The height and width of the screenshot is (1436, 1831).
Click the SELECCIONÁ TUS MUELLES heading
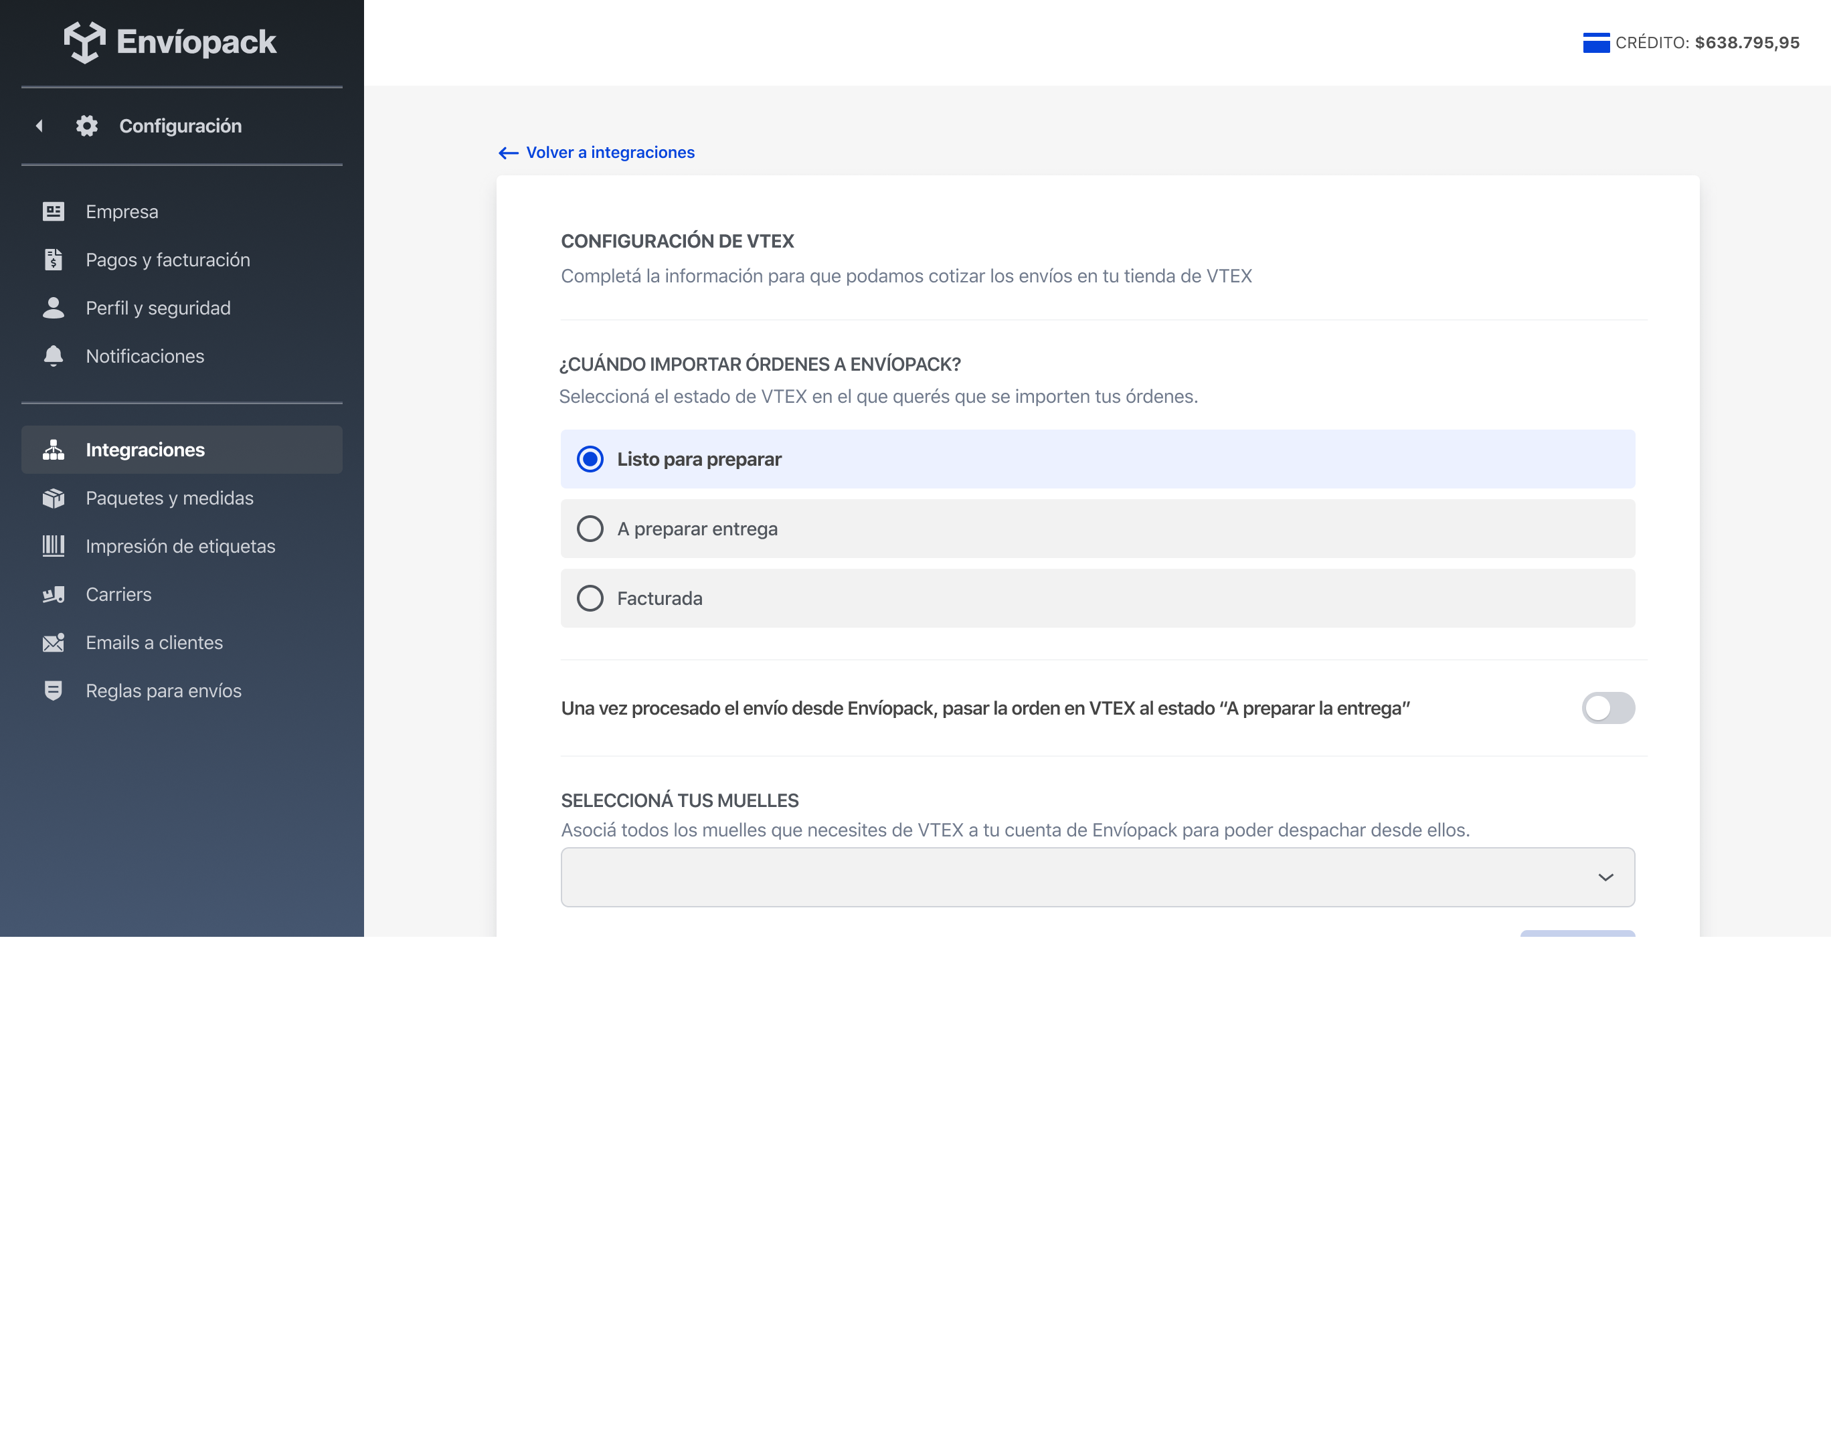(679, 800)
